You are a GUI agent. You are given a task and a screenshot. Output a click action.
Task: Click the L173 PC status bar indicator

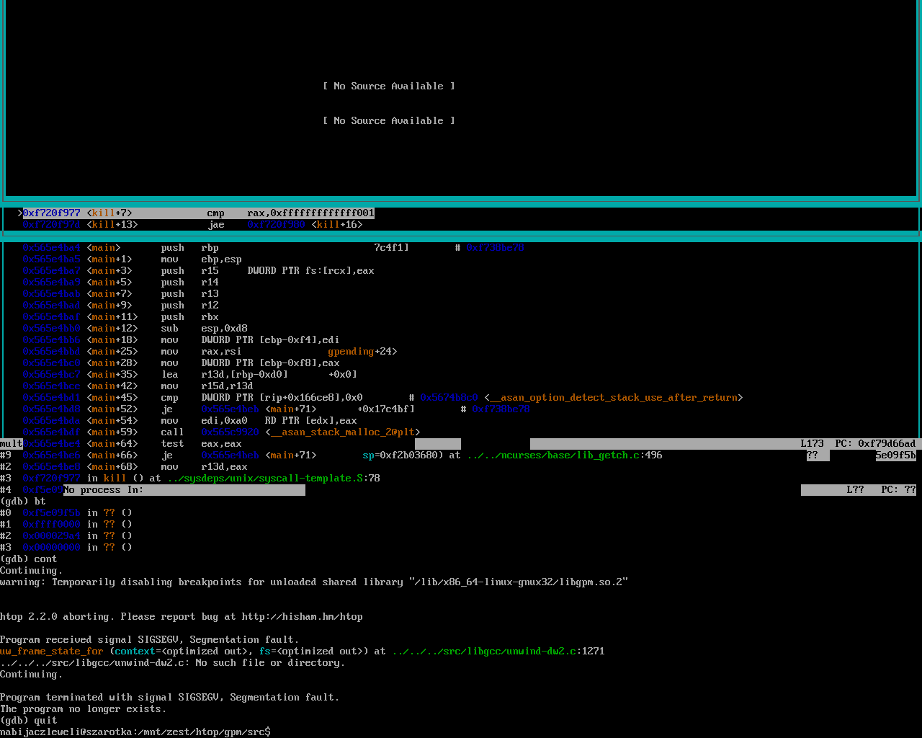tap(857, 444)
